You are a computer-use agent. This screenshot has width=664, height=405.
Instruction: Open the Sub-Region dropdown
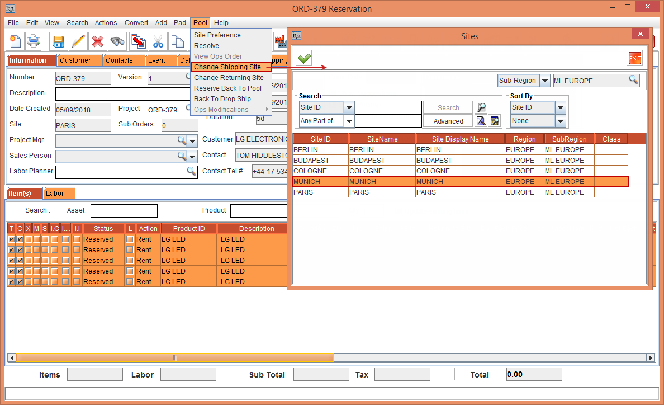coord(545,81)
